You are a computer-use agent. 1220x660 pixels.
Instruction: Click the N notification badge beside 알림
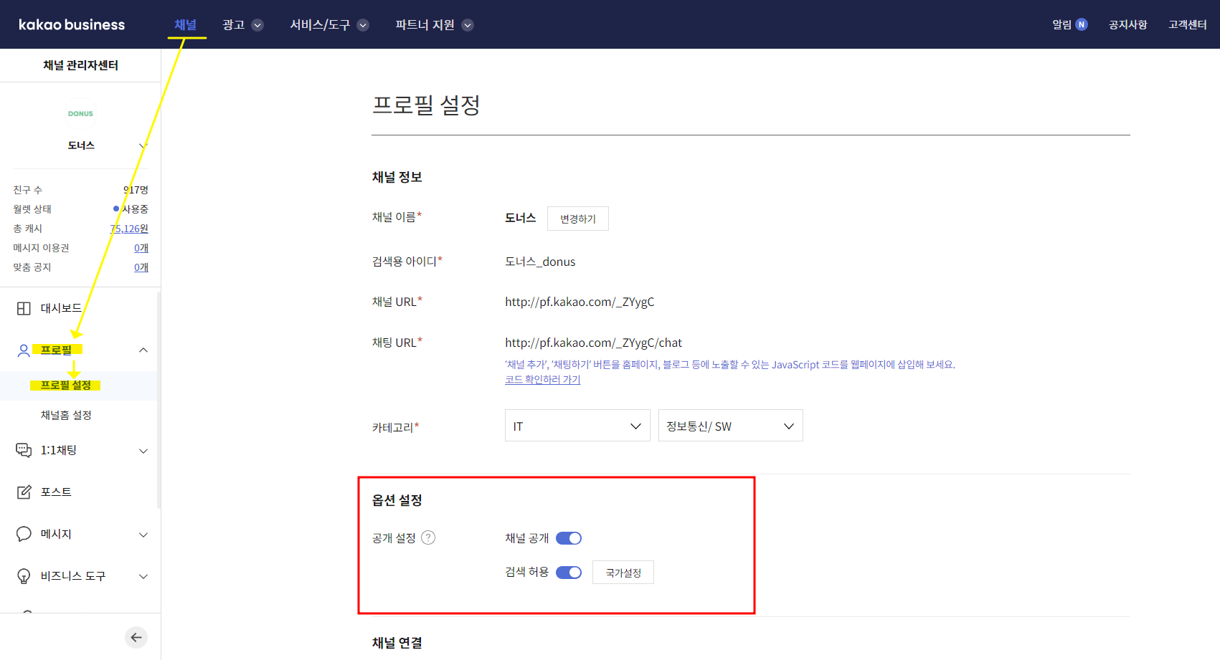pyautogui.click(x=1082, y=24)
